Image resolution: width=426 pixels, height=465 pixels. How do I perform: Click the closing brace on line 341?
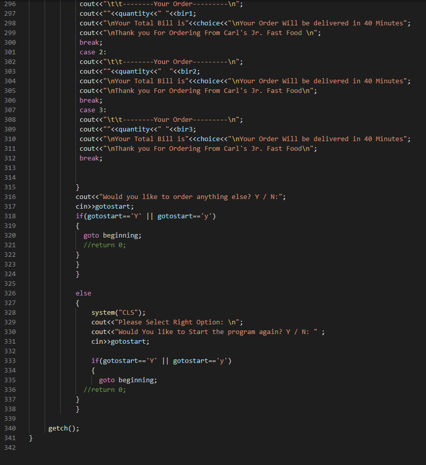point(31,438)
